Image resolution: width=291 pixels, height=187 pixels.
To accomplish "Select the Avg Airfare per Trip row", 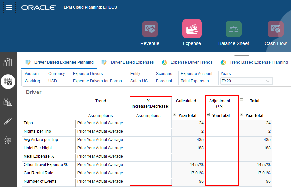I will pos(49,140).
